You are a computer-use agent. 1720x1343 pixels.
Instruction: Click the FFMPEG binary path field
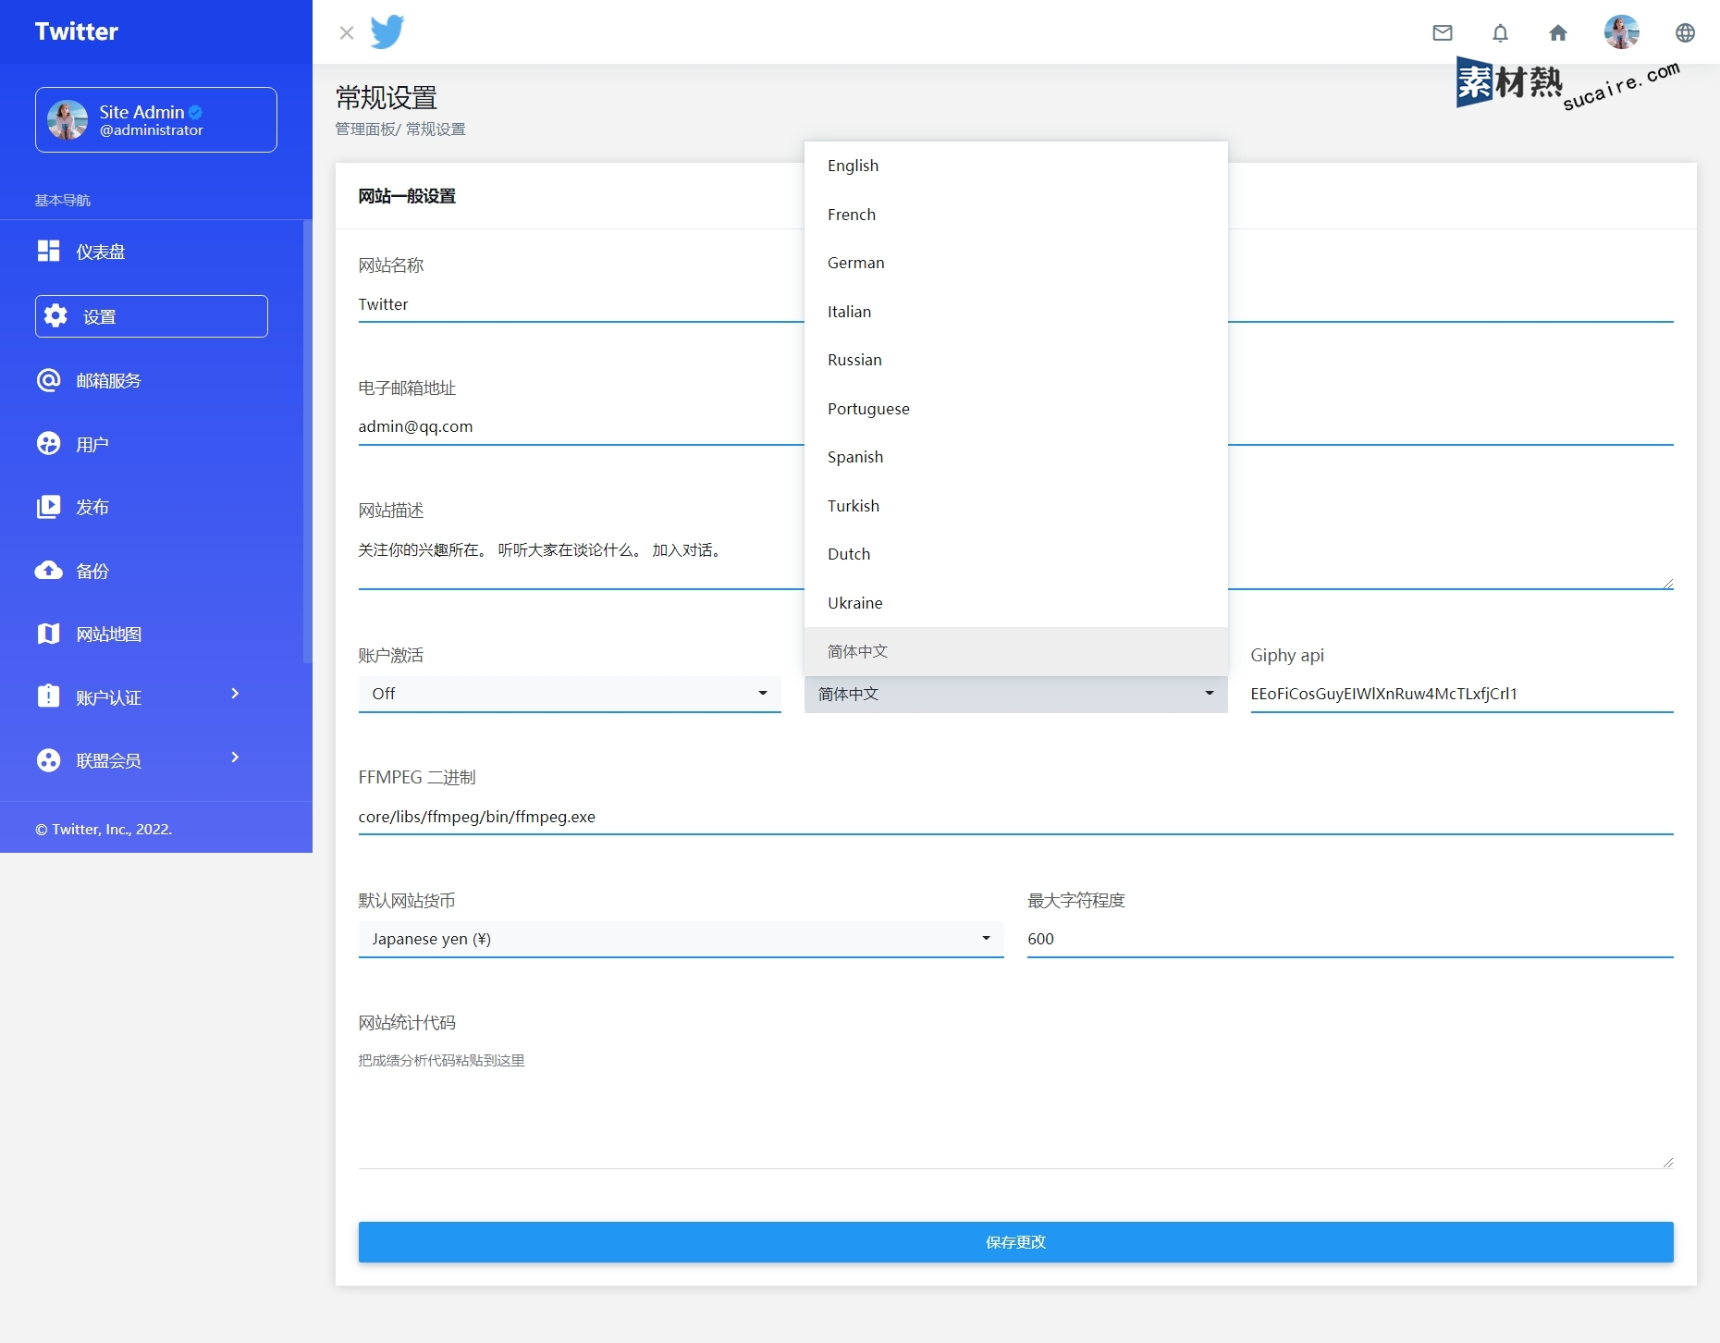(x=1016, y=817)
